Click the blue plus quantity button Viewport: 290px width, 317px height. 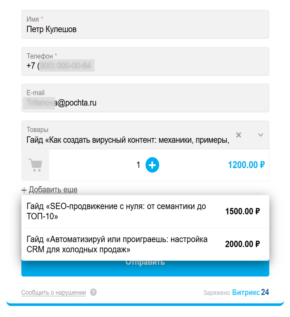(x=152, y=165)
